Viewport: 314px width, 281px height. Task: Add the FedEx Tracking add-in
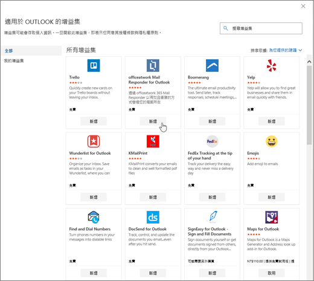[212, 197]
